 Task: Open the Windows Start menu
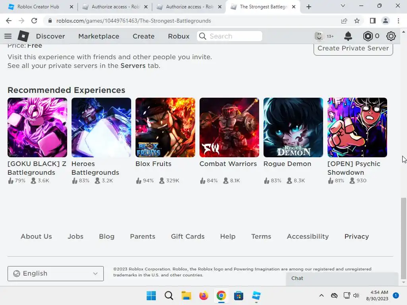point(151,295)
